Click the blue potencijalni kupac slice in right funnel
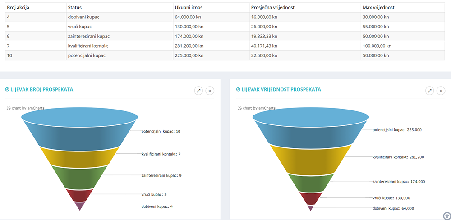This screenshot has height=220, width=451. (311, 128)
